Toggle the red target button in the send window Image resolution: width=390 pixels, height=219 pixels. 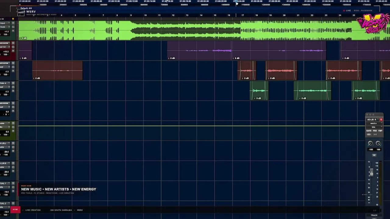381,120
